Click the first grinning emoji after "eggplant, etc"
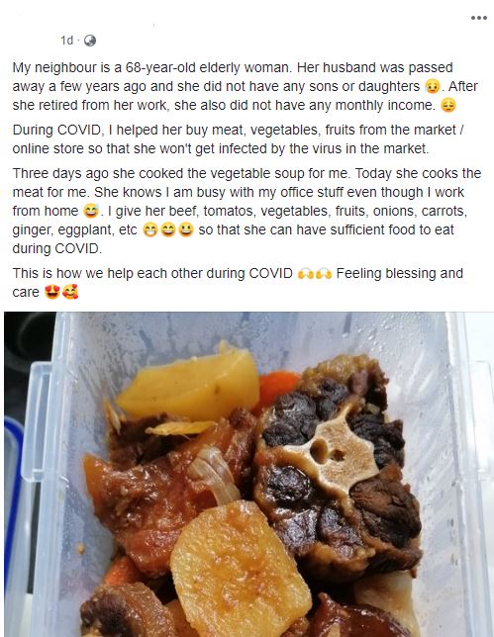Image resolution: width=494 pixels, height=637 pixels. coord(150,229)
